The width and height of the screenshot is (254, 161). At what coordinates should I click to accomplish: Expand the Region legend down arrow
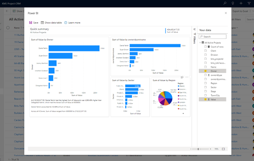click(x=183, y=114)
